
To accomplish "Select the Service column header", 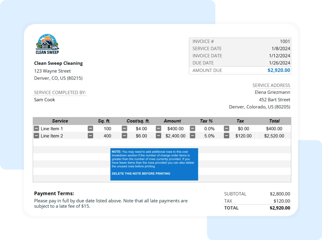I will (x=60, y=121).
